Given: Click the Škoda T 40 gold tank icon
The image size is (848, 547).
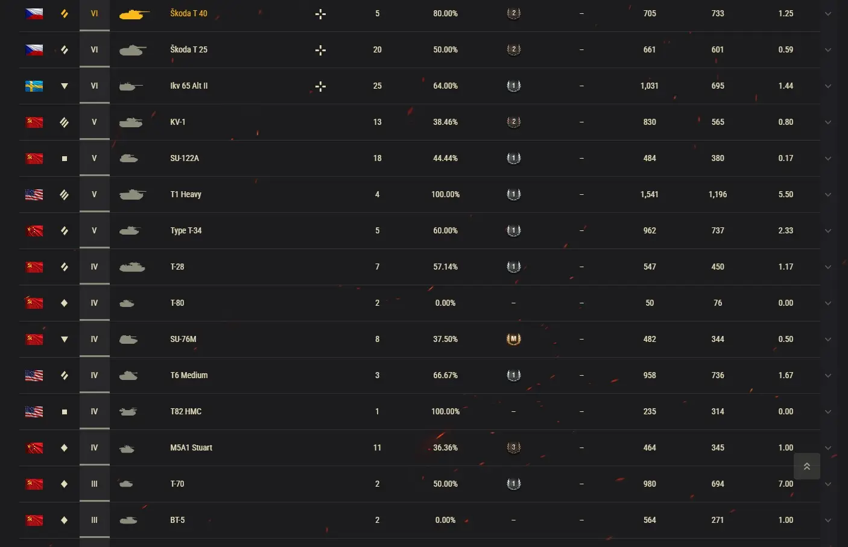Looking at the screenshot, I should 134,14.
